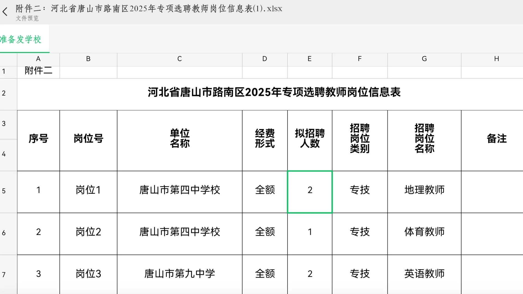Click 全额 in the 岗位2 row
This screenshot has width=523, height=294.
point(265,234)
